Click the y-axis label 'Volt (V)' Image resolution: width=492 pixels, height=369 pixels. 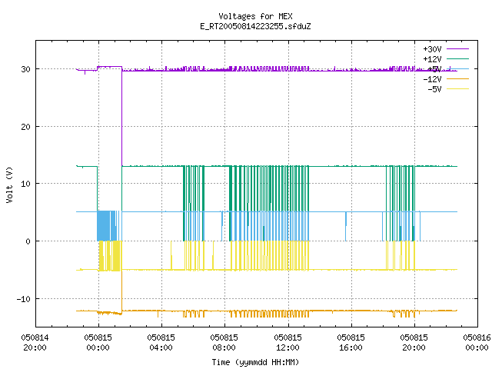pyautogui.click(x=9, y=184)
